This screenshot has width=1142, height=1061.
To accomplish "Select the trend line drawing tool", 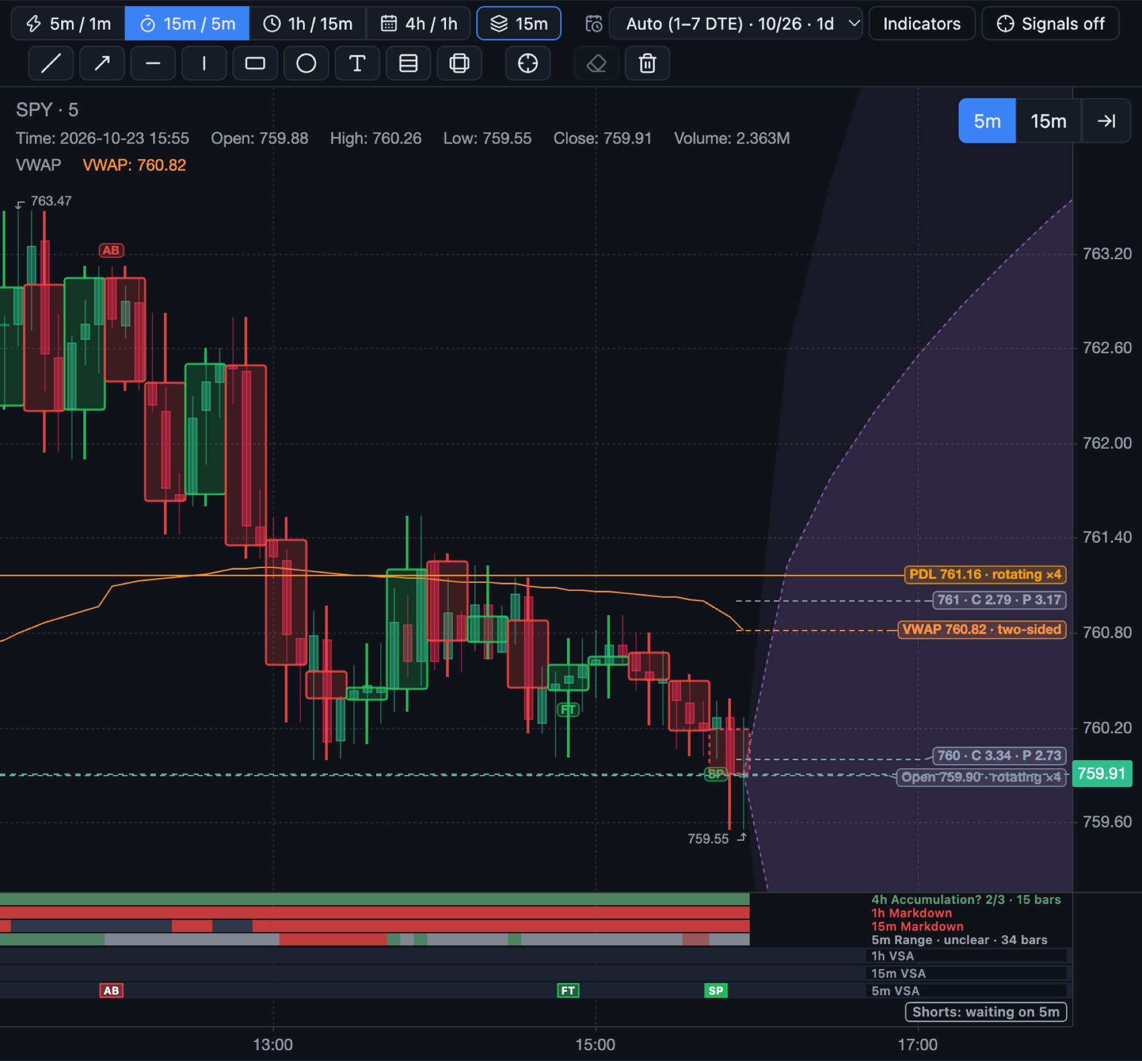I will [x=51, y=63].
